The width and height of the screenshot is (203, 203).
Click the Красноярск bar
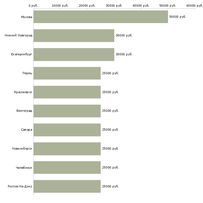(x=67, y=92)
